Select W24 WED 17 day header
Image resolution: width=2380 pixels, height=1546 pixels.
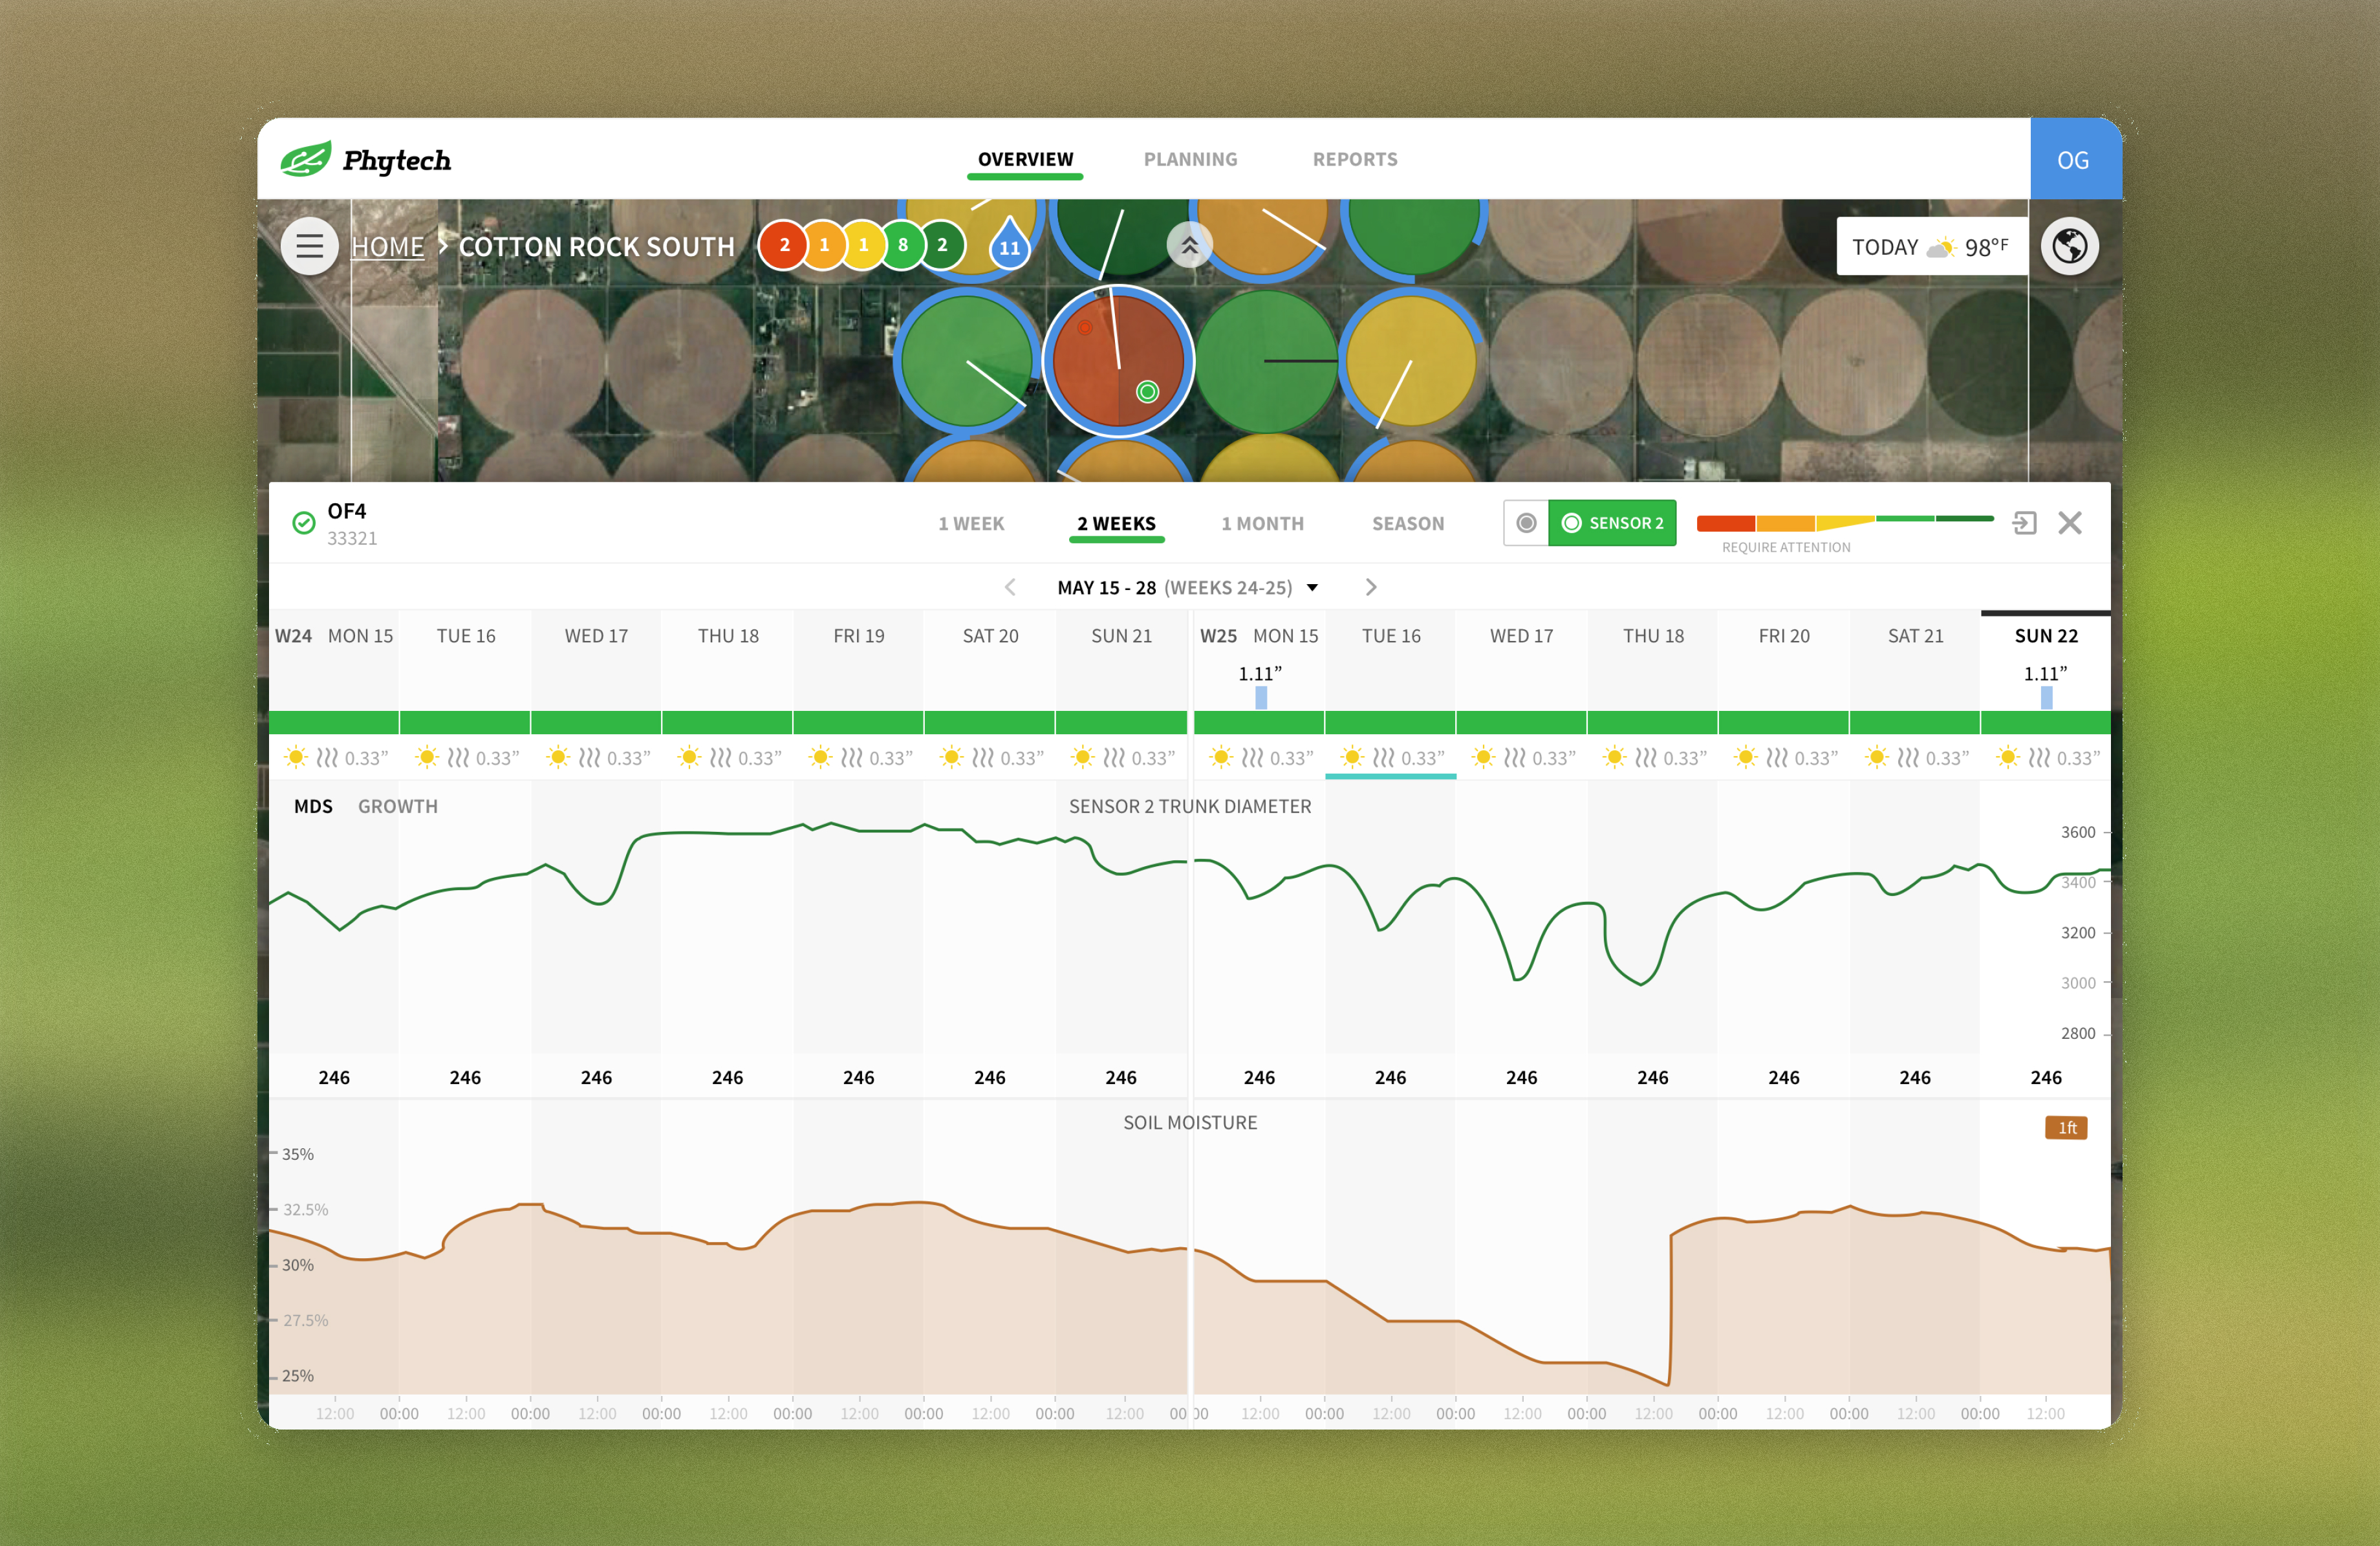596,636
